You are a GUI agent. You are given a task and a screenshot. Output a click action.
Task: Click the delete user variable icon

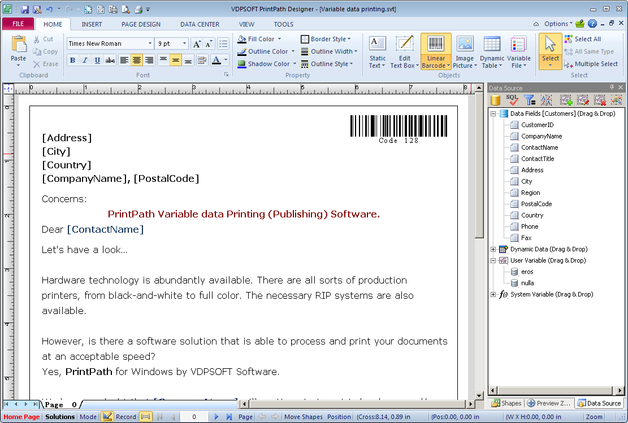click(600, 99)
